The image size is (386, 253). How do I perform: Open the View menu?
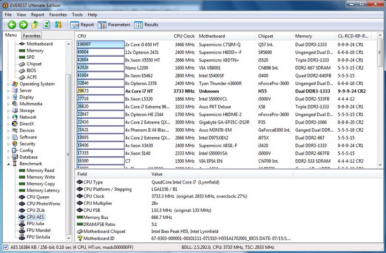click(21, 15)
